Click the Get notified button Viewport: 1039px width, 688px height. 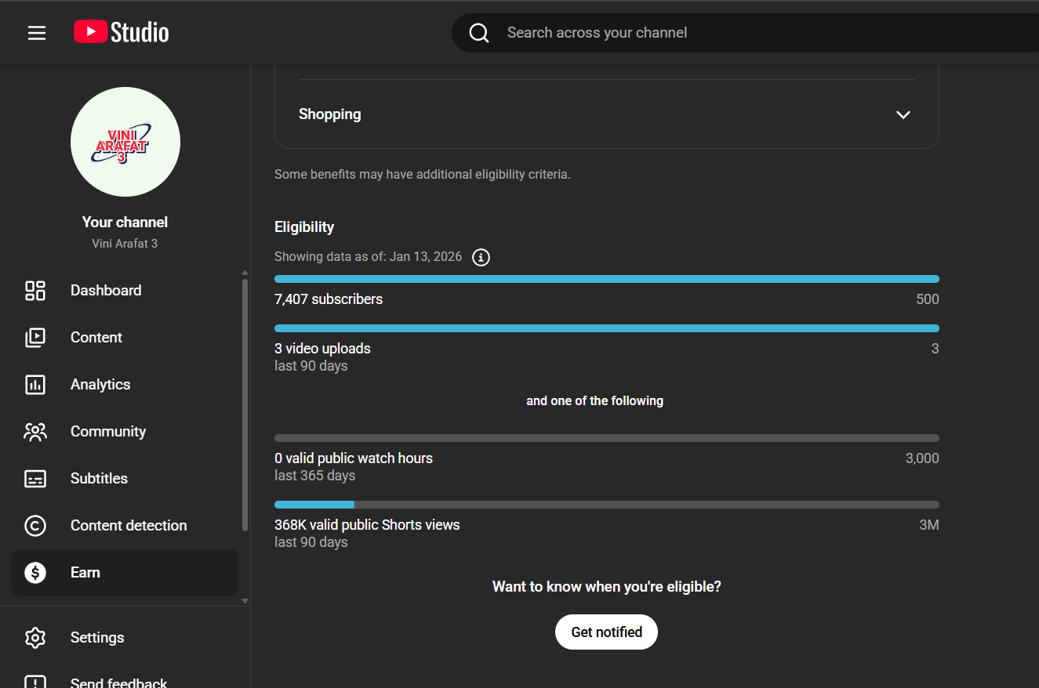(606, 632)
